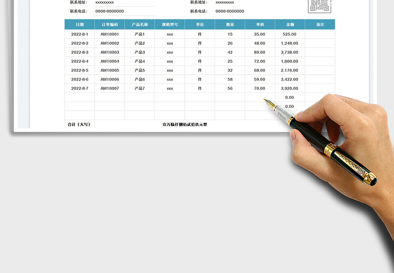Click the product name 产品1
The height and width of the screenshot is (273, 394).
[x=140, y=34]
